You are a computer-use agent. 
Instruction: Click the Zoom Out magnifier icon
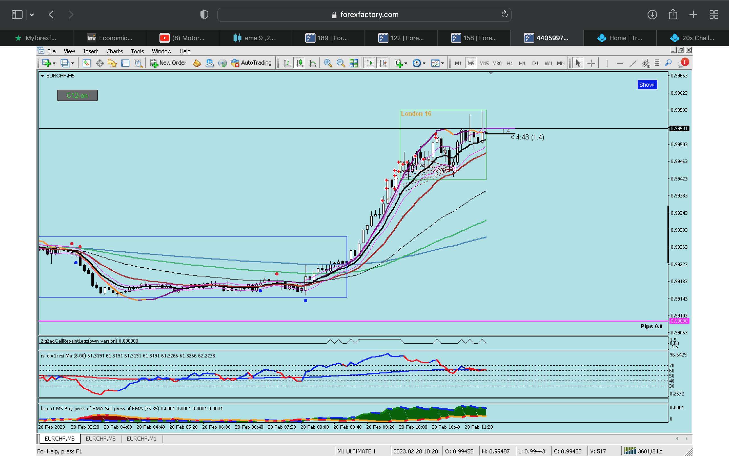pyautogui.click(x=341, y=63)
